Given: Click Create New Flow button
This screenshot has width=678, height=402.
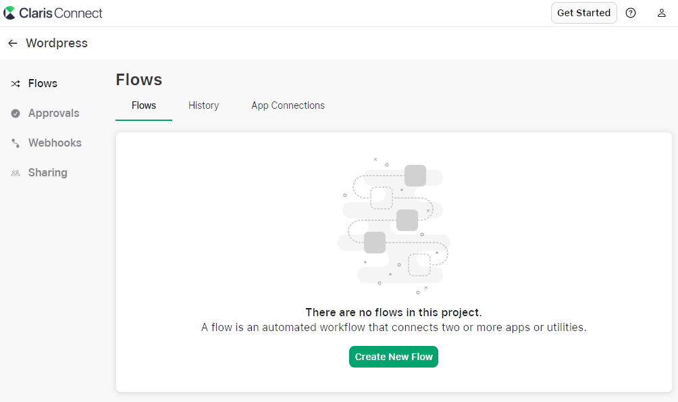Looking at the screenshot, I should [394, 357].
